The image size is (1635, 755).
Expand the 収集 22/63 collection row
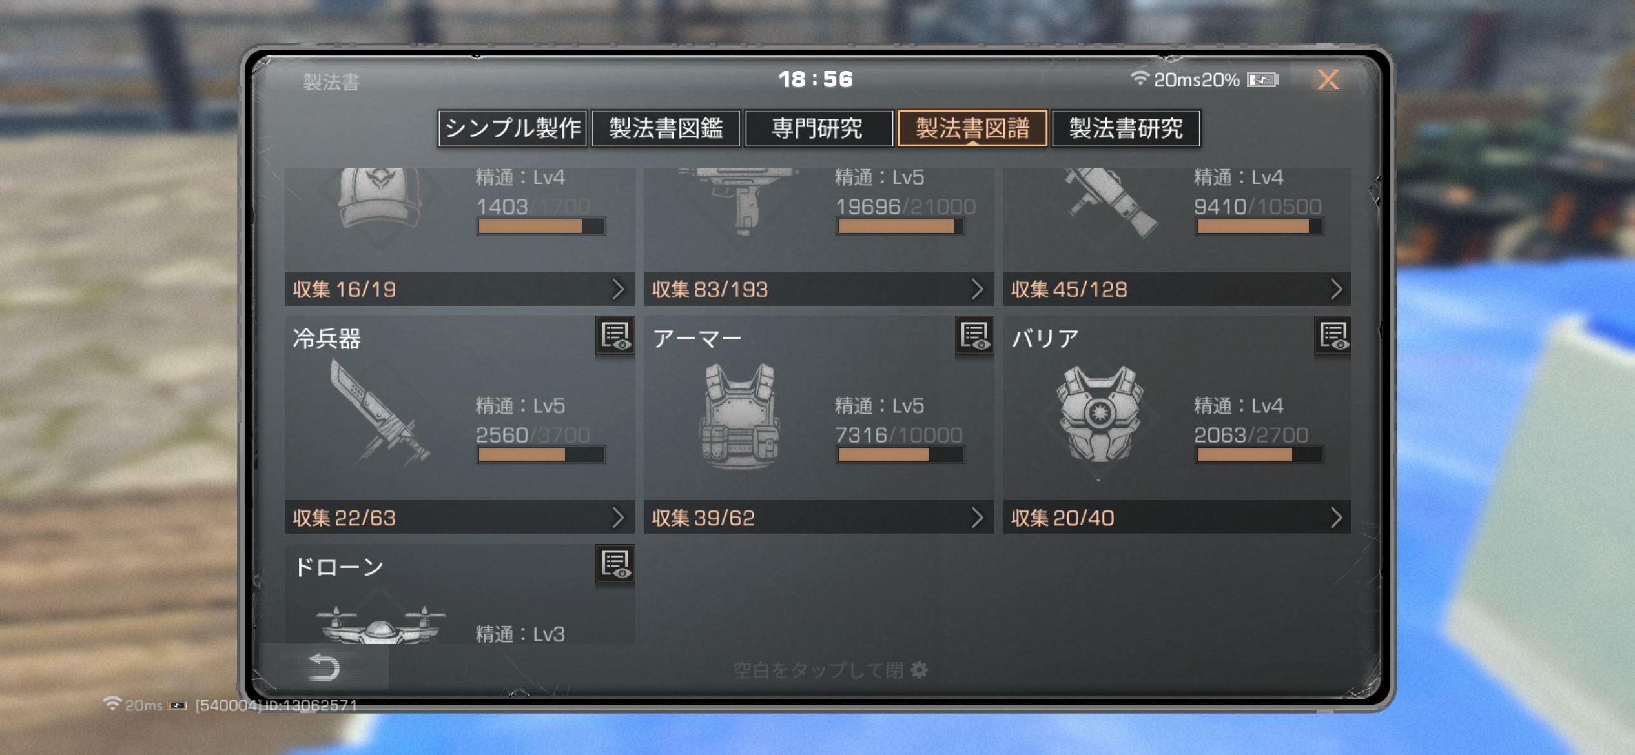click(460, 518)
